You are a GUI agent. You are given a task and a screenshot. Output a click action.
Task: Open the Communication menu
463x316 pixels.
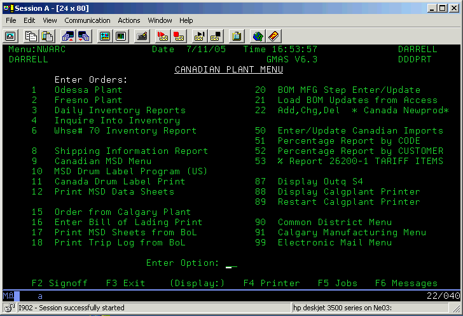coord(87,20)
